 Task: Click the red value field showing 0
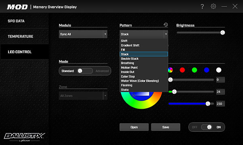click(220, 80)
